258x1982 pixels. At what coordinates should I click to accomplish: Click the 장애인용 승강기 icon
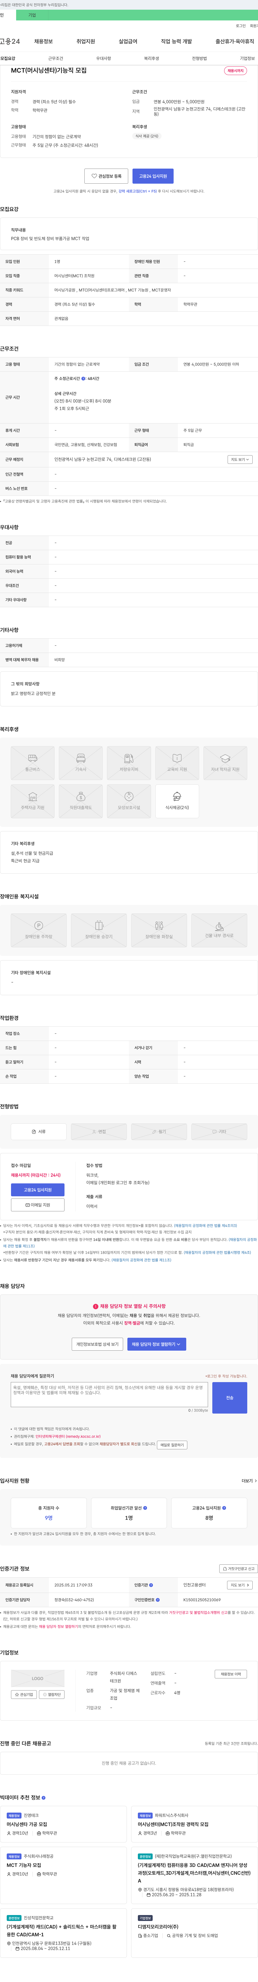click(x=99, y=930)
